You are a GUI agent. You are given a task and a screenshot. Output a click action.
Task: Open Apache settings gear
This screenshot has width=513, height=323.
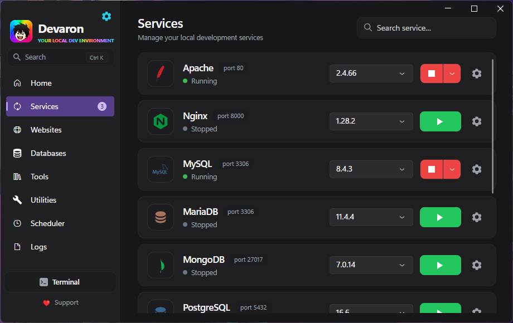(x=477, y=74)
